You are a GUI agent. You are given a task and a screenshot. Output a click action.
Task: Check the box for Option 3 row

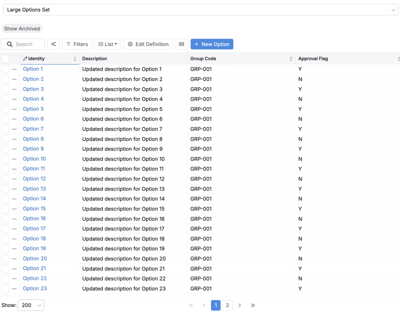(5, 89)
